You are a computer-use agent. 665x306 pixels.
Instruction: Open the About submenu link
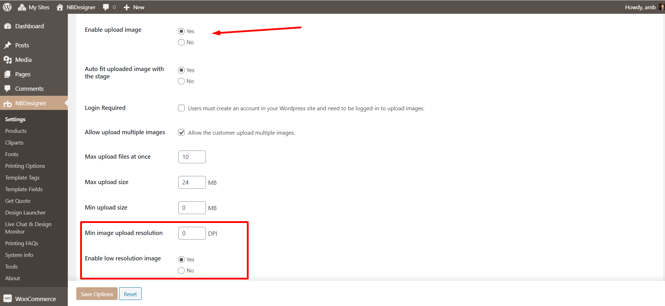coord(13,278)
